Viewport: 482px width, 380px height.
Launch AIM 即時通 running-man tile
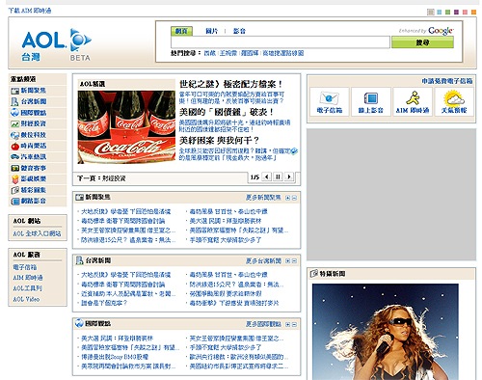tap(413, 101)
